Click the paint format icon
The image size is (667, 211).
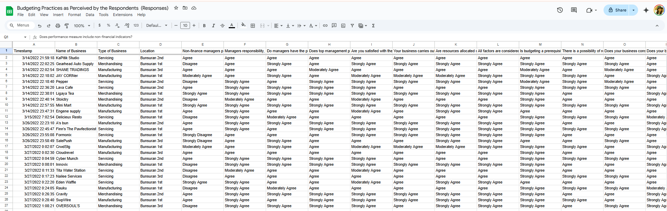67,26
